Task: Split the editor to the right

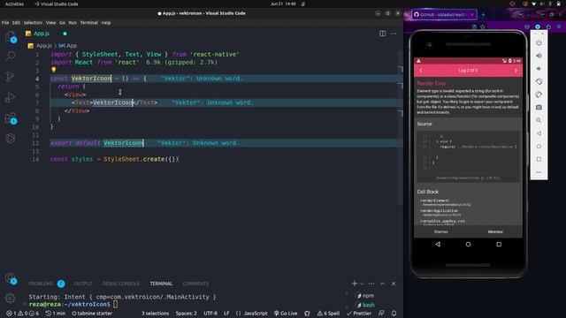Action: click(382, 34)
